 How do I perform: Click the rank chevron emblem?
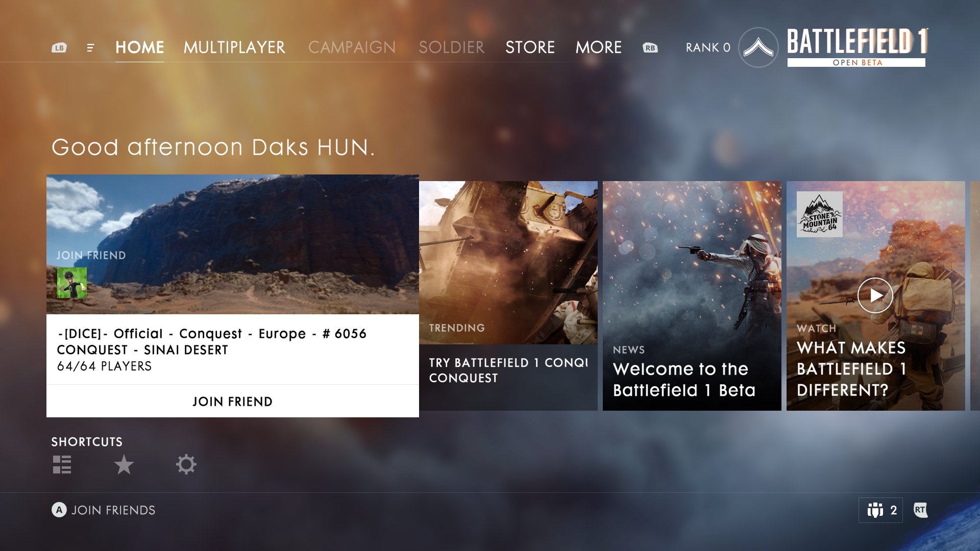tap(758, 47)
